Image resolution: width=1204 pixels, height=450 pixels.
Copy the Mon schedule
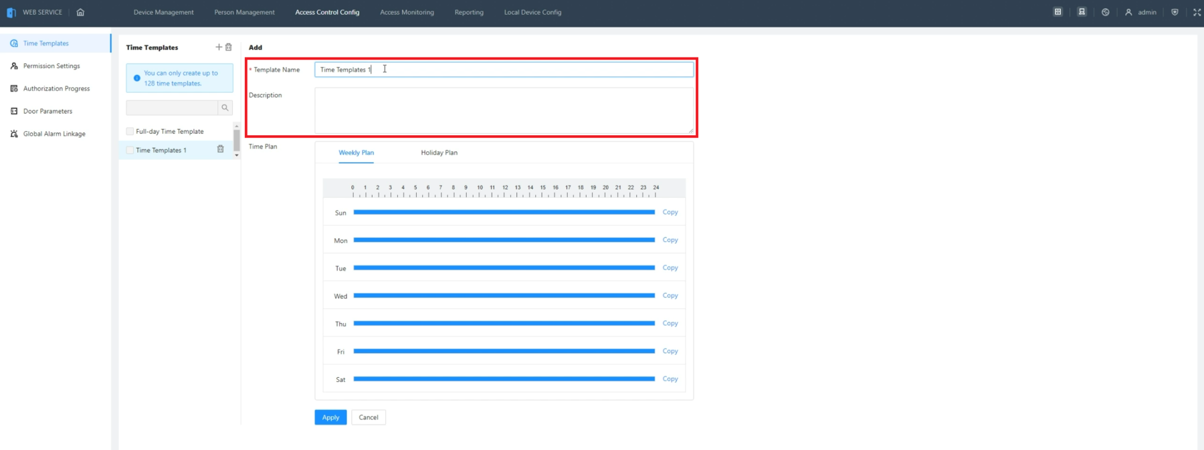click(670, 240)
